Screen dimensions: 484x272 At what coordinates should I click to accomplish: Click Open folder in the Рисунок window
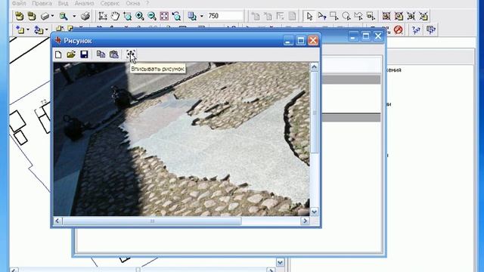71,54
